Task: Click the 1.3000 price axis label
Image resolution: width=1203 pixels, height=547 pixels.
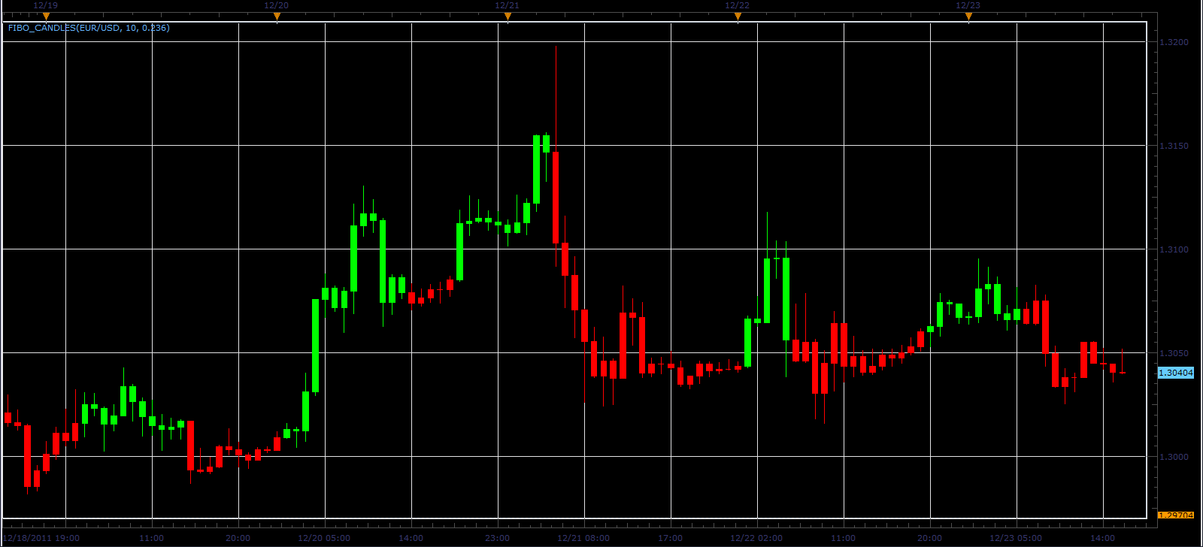Action: pyautogui.click(x=1174, y=457)
